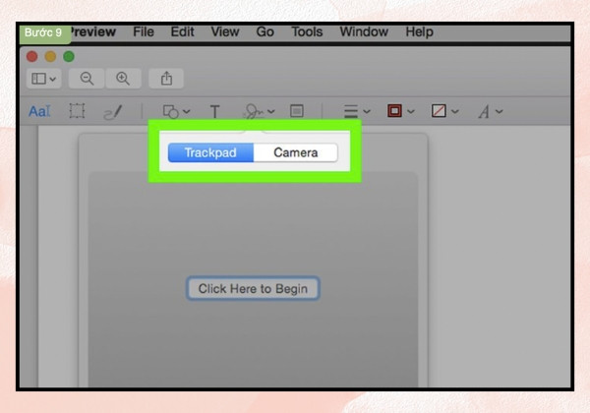Expand the Text Style dropdown arrow

coord(499,111)
